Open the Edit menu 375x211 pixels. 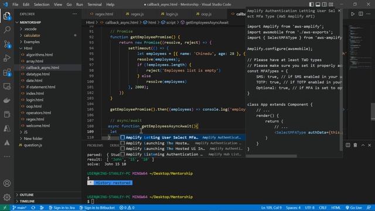pyautogui.click(x=26, y=4)
